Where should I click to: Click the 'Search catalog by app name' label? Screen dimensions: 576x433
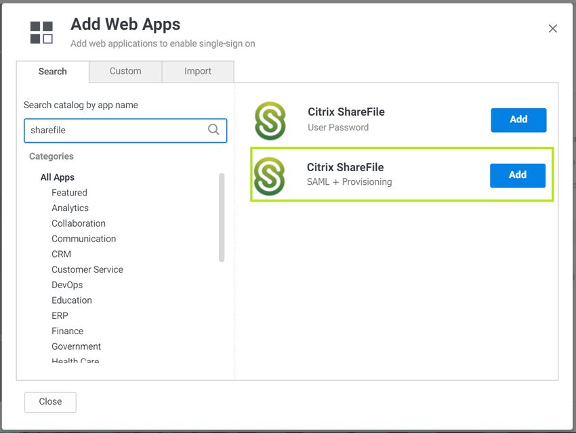pos(81,106)
